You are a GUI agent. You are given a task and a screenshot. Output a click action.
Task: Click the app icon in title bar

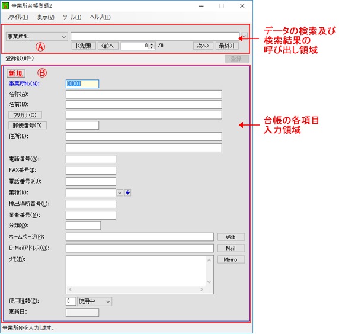point(5,6)
